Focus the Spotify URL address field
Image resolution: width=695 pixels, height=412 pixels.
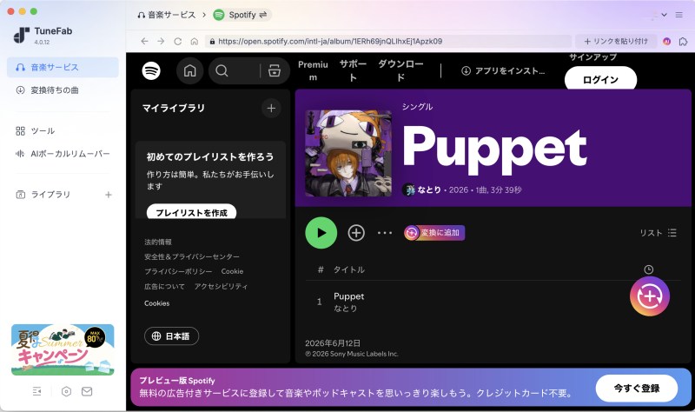click(x=388, y=41)
